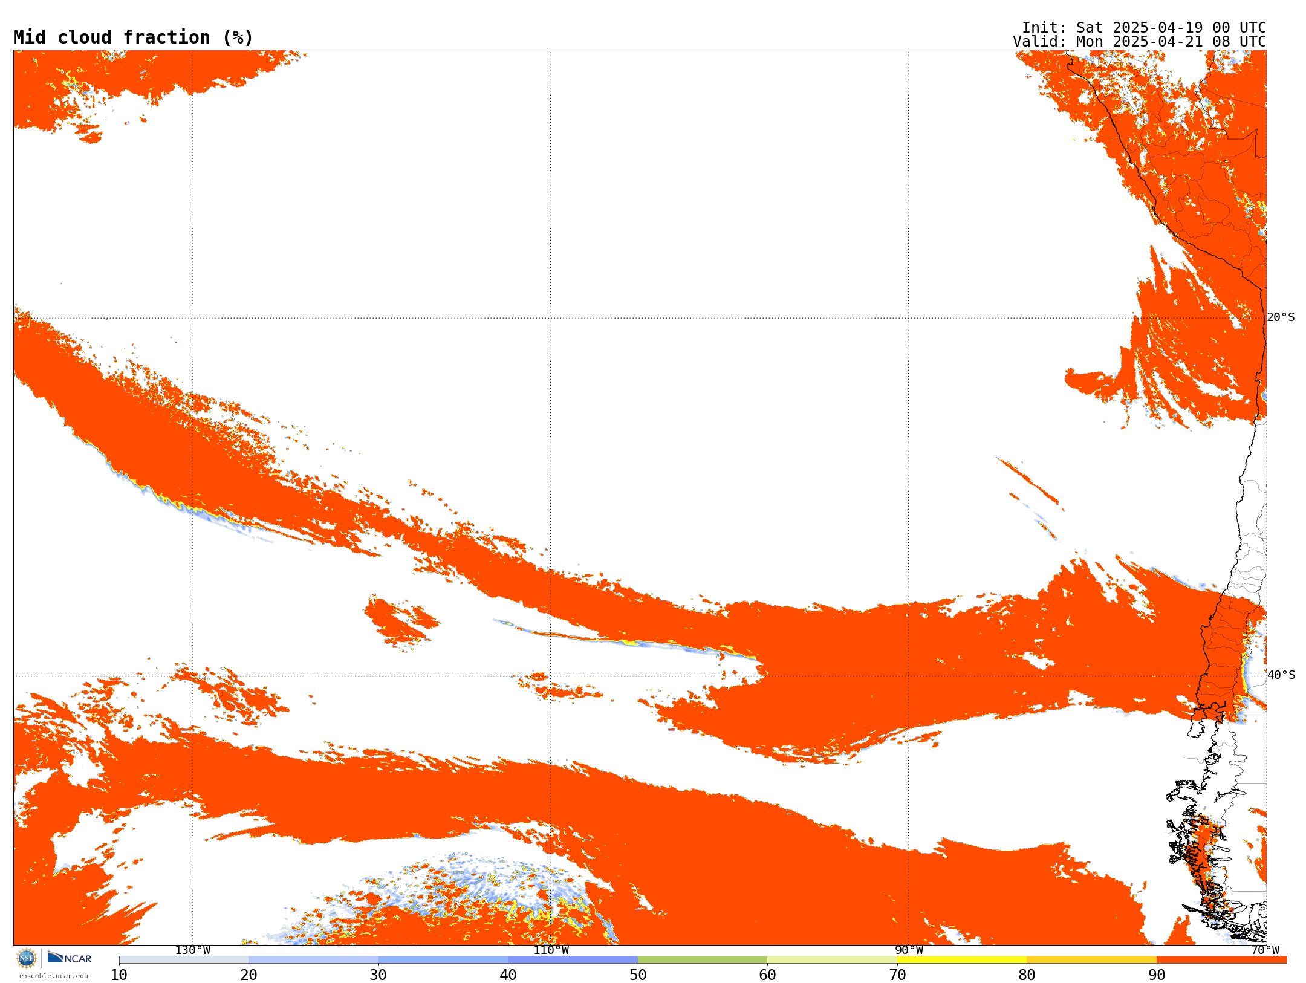Click the NSF logo icon
1306x983 pixels.
pyautogui.click(x=27, y=958)
